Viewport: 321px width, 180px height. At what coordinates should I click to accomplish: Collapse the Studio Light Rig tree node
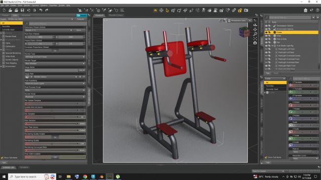pyautogui.click(x=272, y=46)
